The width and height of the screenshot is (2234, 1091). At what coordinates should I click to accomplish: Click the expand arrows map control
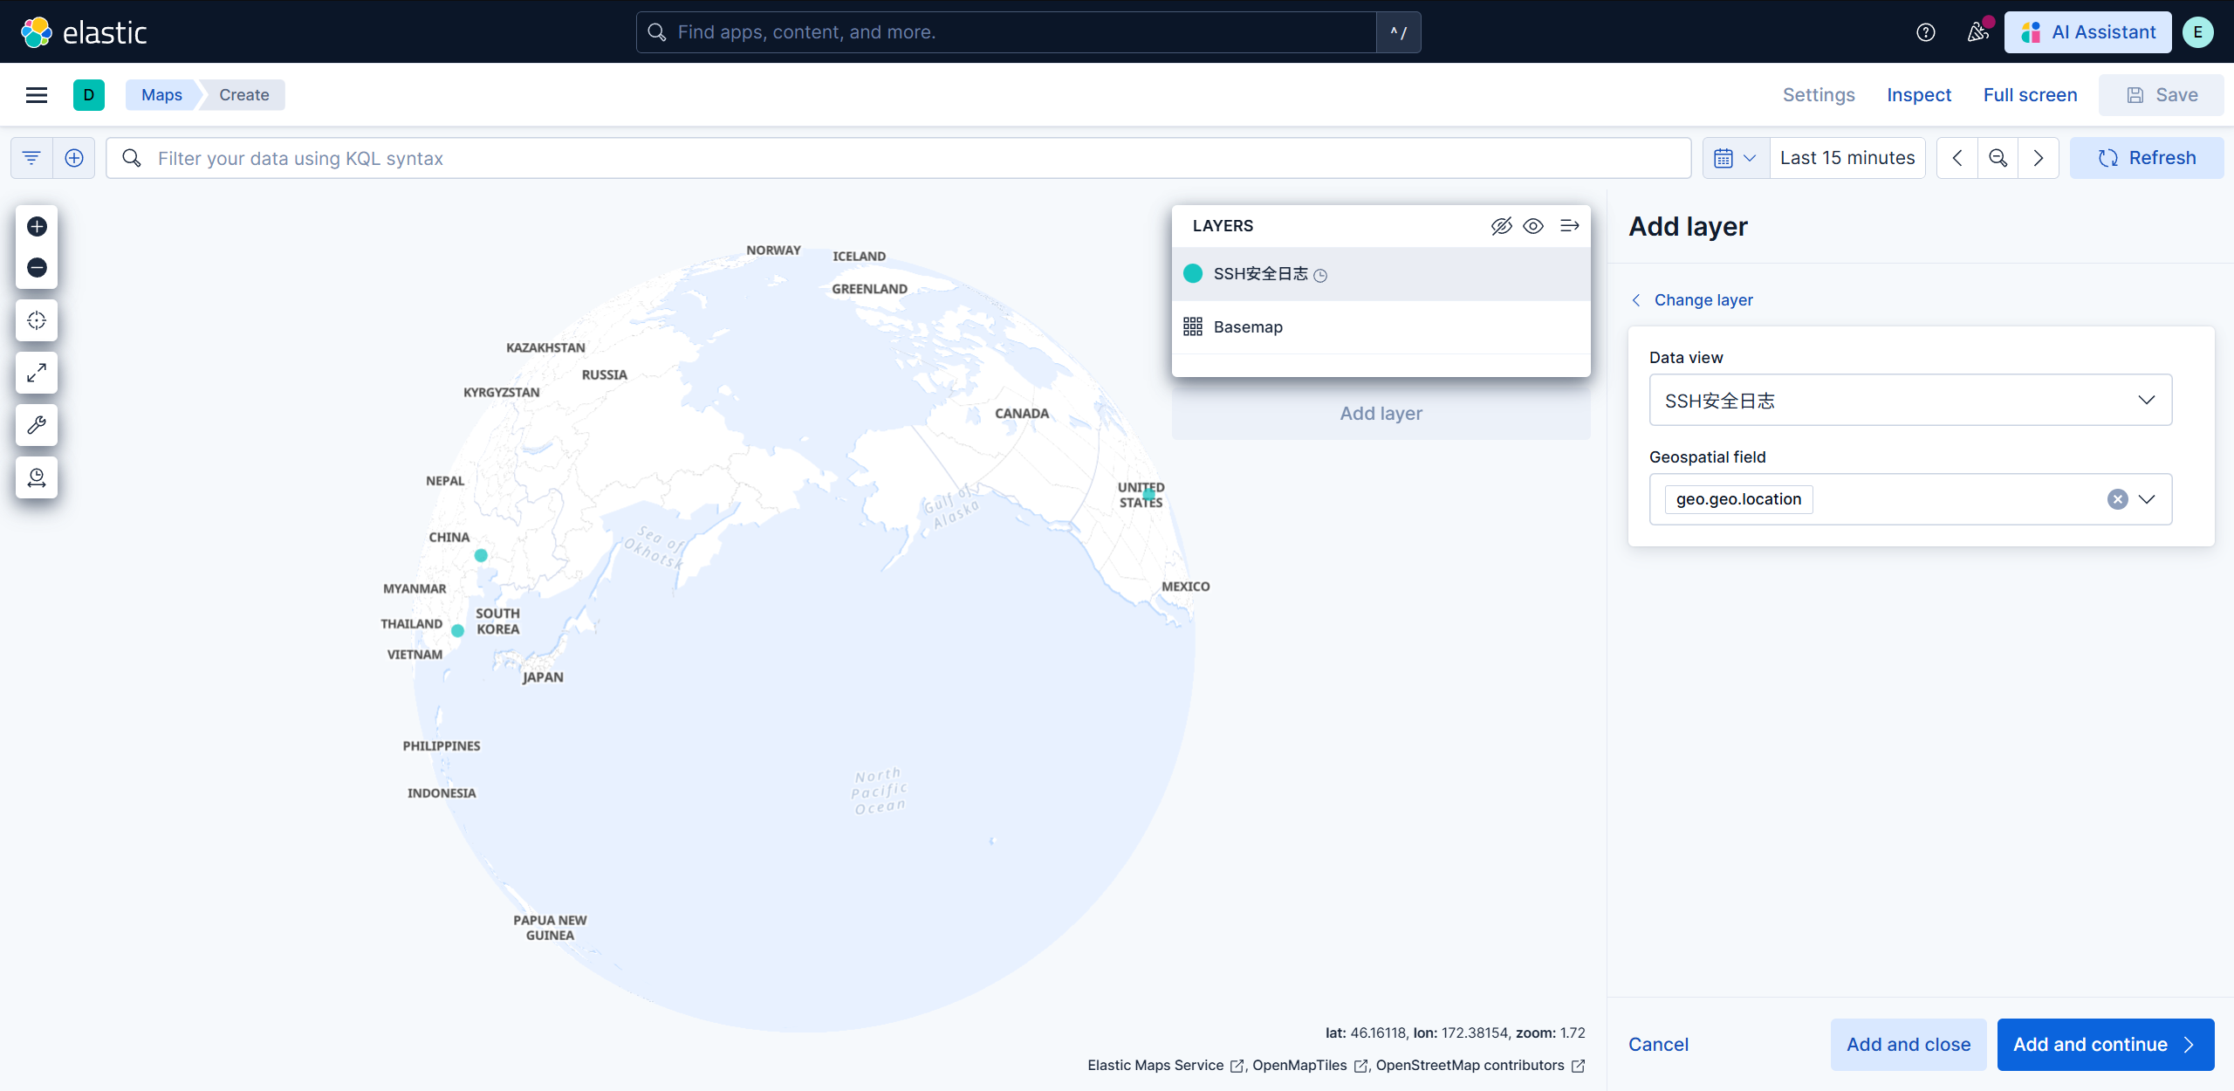click(37, 373)
